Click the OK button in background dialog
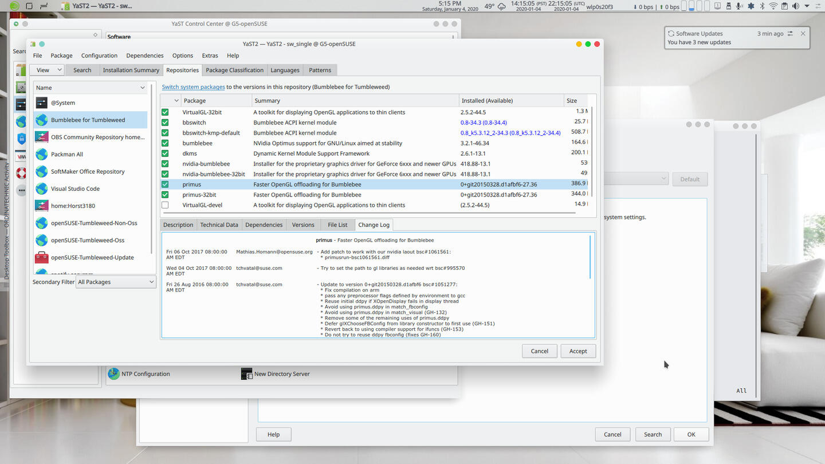 [692, 434]
